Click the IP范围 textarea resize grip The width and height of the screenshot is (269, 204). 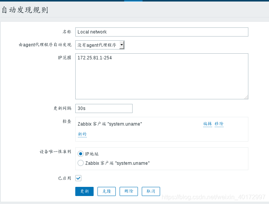[x=246, y=97]
